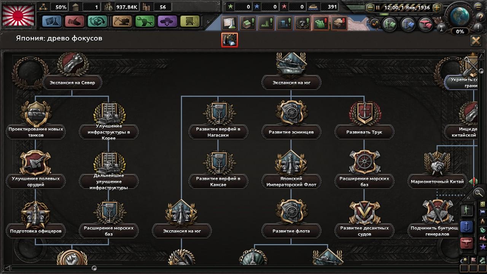Close the focus tree window
The image size is (487, 274).
(476, 41)
